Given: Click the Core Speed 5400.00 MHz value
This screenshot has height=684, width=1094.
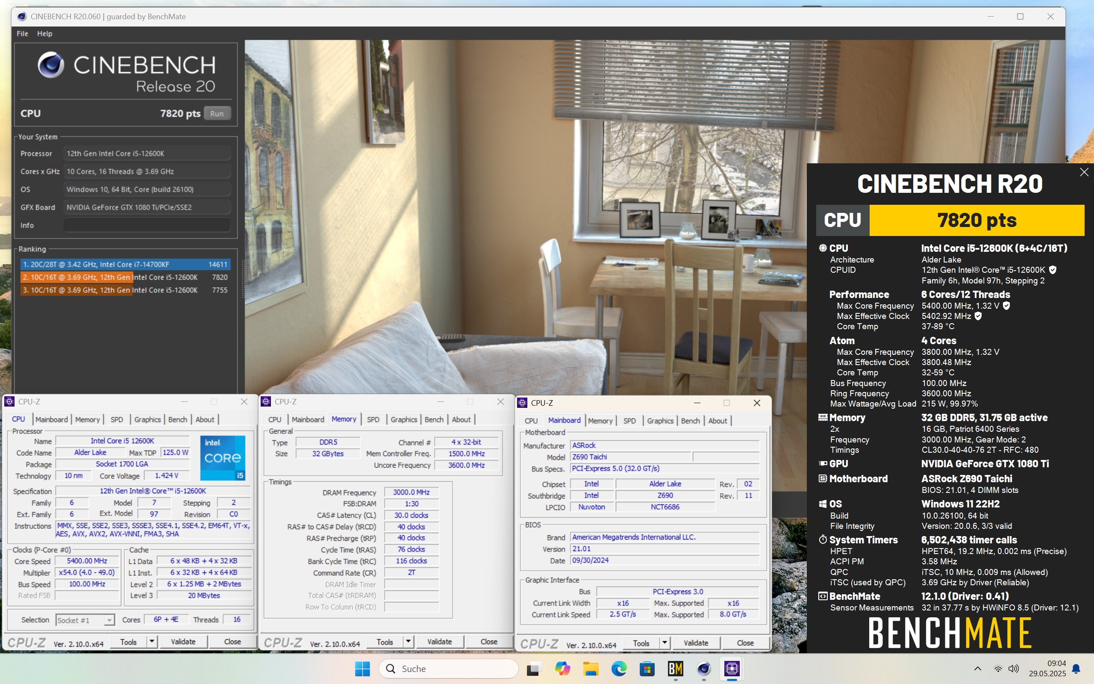Looking at the screenshot, I should (87, 561).
